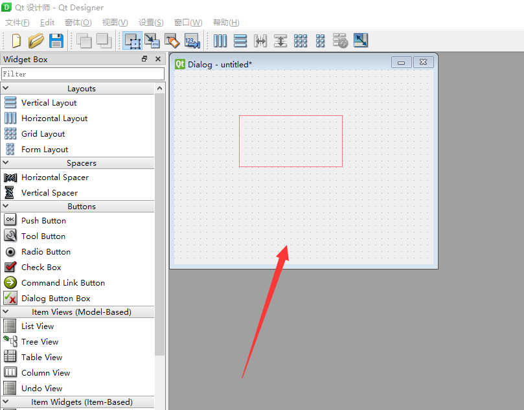
Task: Collapse the Item Widgets (Item-Based) category
Action: click(6, 402)
